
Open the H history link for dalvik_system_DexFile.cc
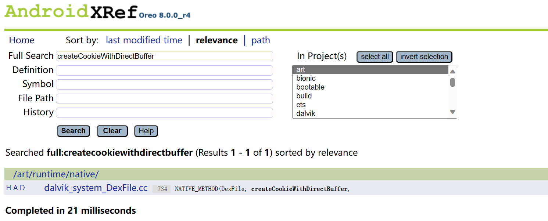coord(9,188)
